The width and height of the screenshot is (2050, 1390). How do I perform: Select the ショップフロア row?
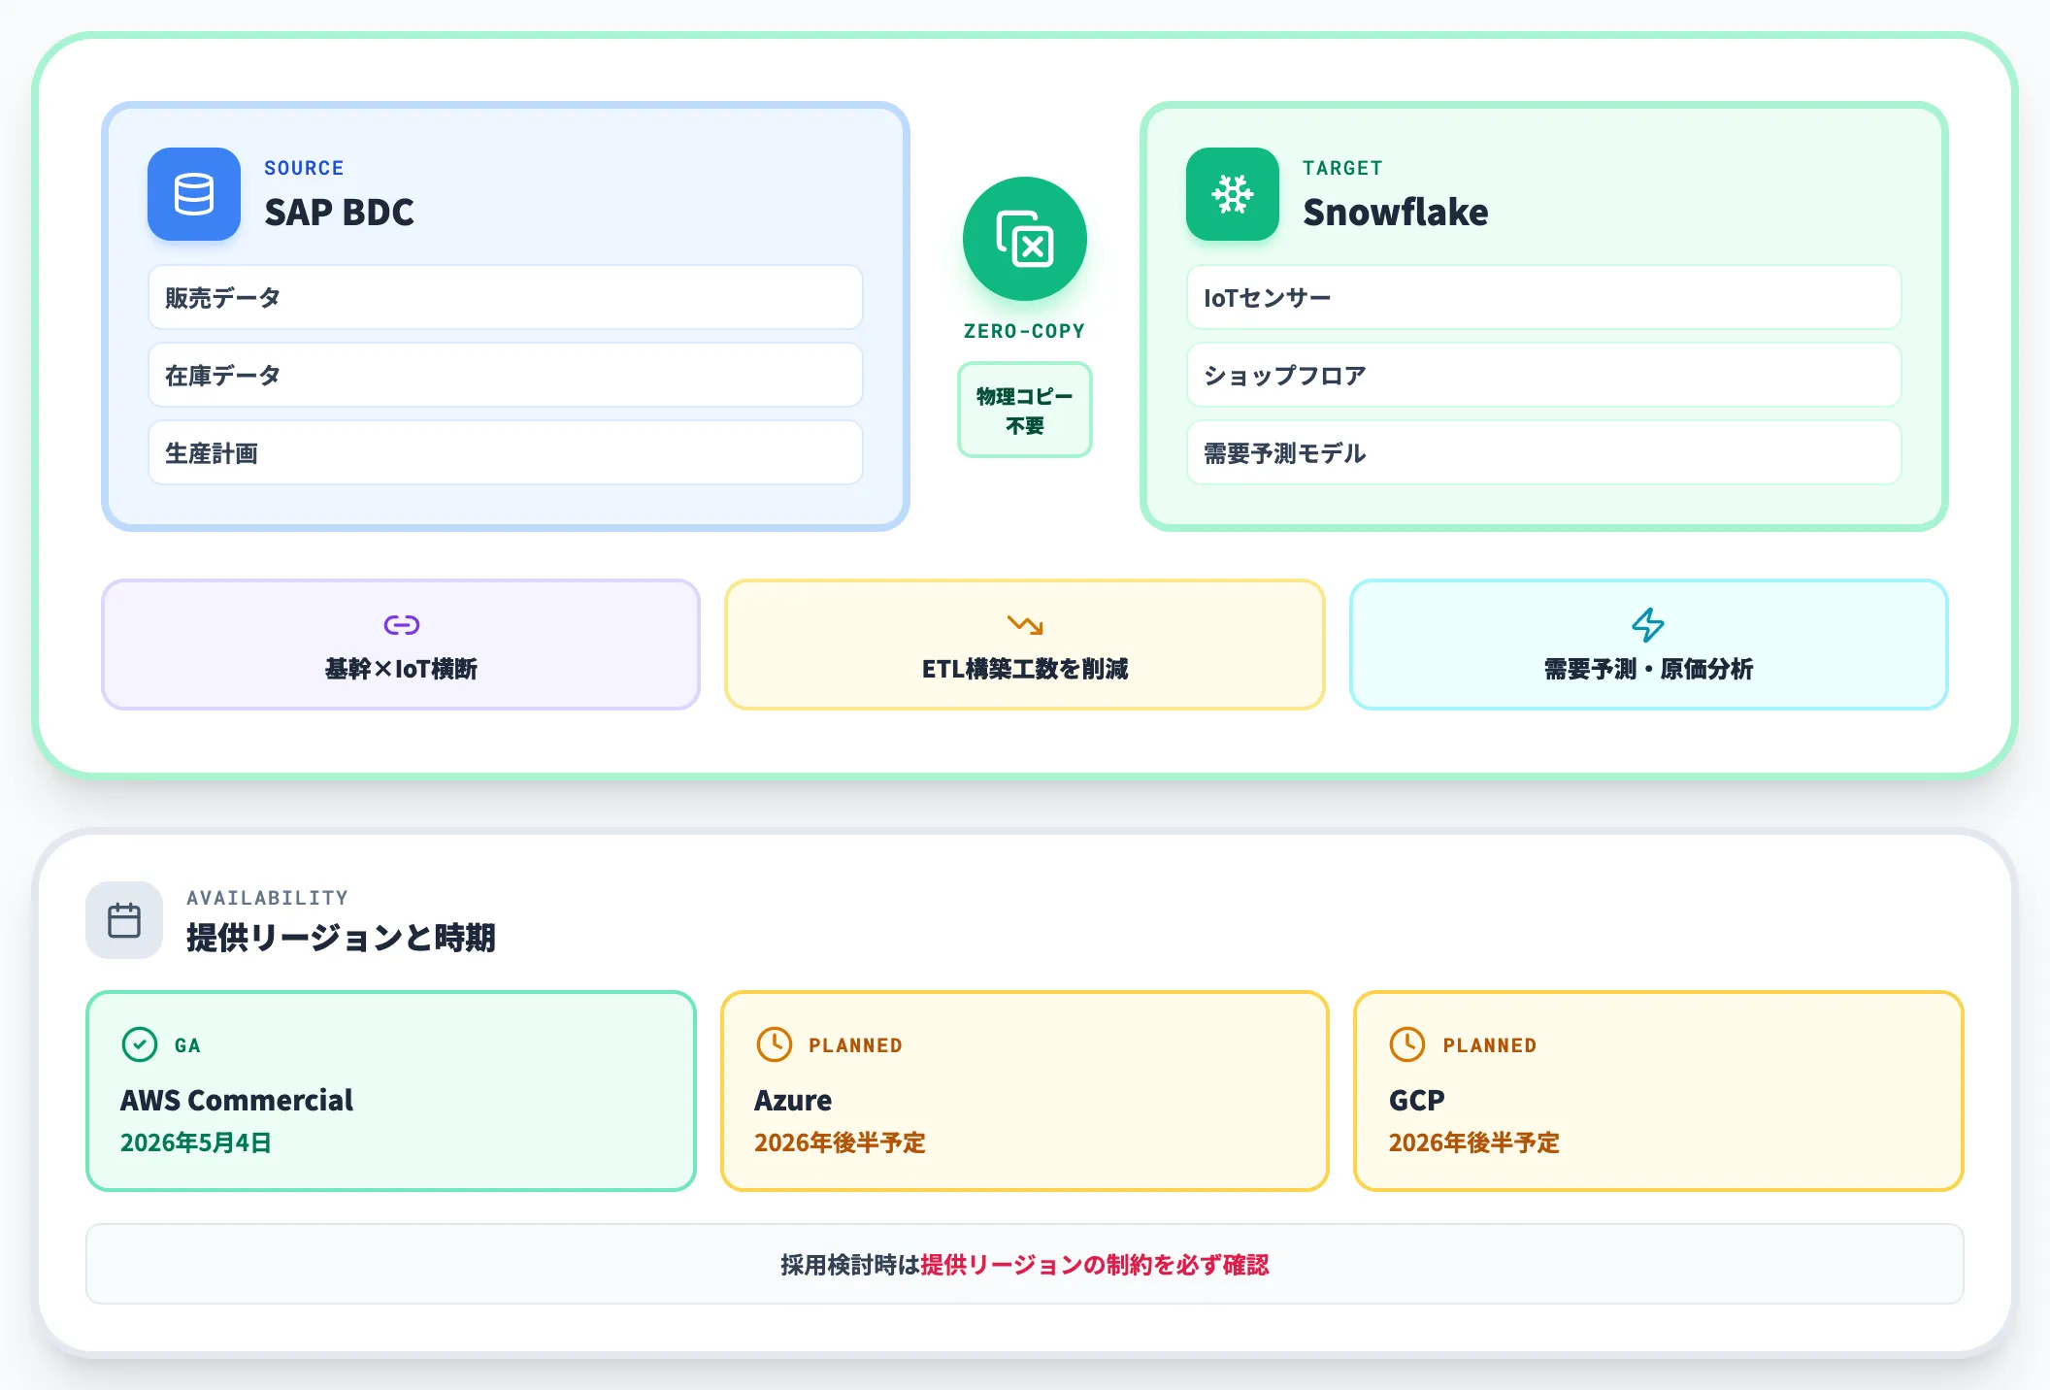(1544, 375)
